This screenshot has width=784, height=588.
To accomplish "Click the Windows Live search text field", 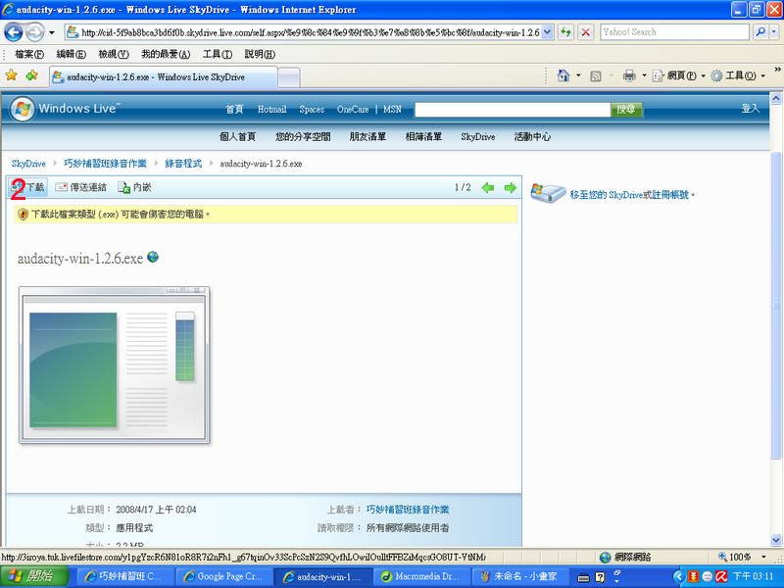I will [513, 110].
